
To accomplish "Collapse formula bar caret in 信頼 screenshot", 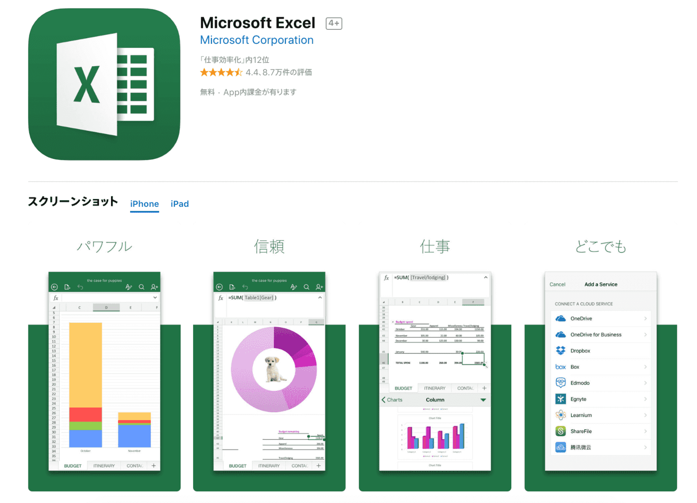I will 320,298.
